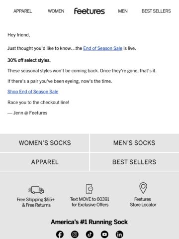179x239 pixels.
Task: Select the MEN'S SOCKS button
Action: pos(134,143)
